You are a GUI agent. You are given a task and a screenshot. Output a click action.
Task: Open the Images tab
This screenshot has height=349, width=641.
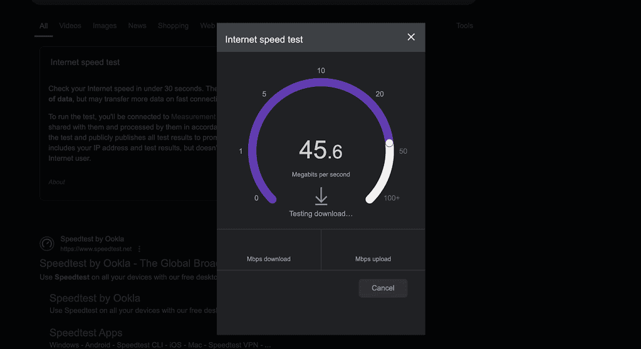pyautogui.click(x=105, y=26)
